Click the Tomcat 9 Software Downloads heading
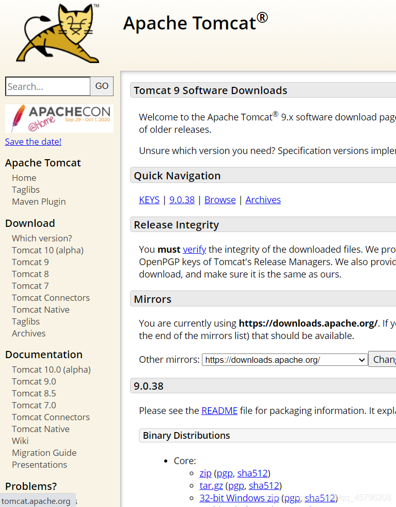396x507 pixels. tap(210, 90)
